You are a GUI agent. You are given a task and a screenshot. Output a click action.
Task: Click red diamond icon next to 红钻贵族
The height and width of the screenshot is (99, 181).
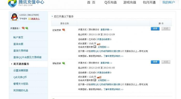[64, 30]
